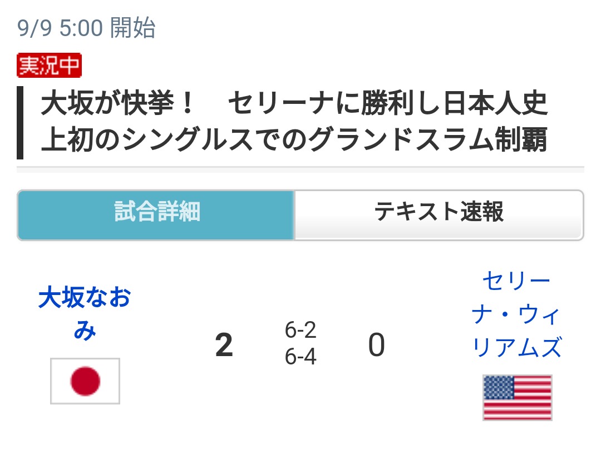The image size is (601, 460).
Task: Open the テキスト速報 tab
Action: (x=439, y=214)
